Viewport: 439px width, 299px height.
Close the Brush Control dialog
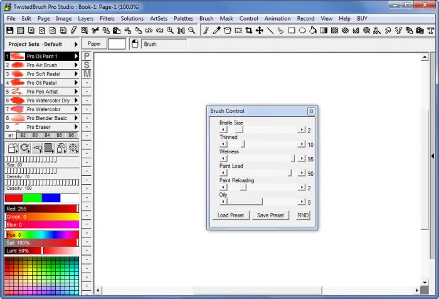click(311, 111)
